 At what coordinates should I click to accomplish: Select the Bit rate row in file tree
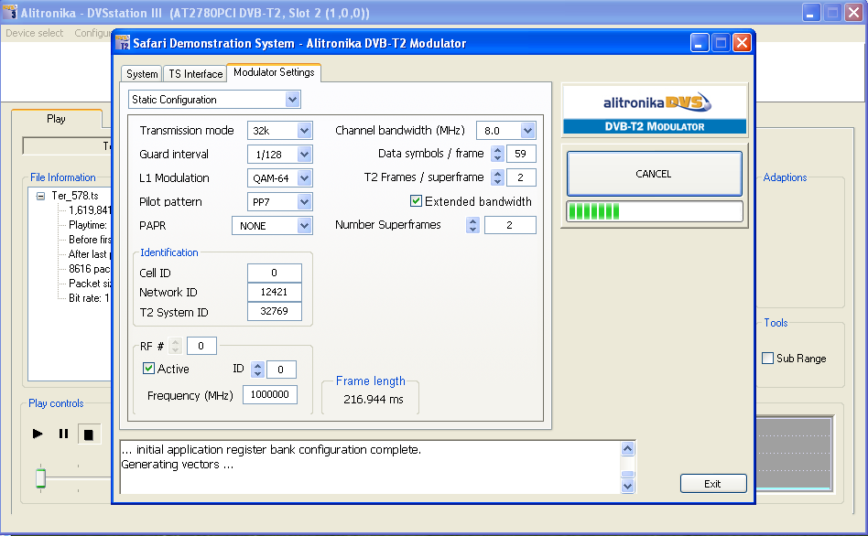(89, 298)
